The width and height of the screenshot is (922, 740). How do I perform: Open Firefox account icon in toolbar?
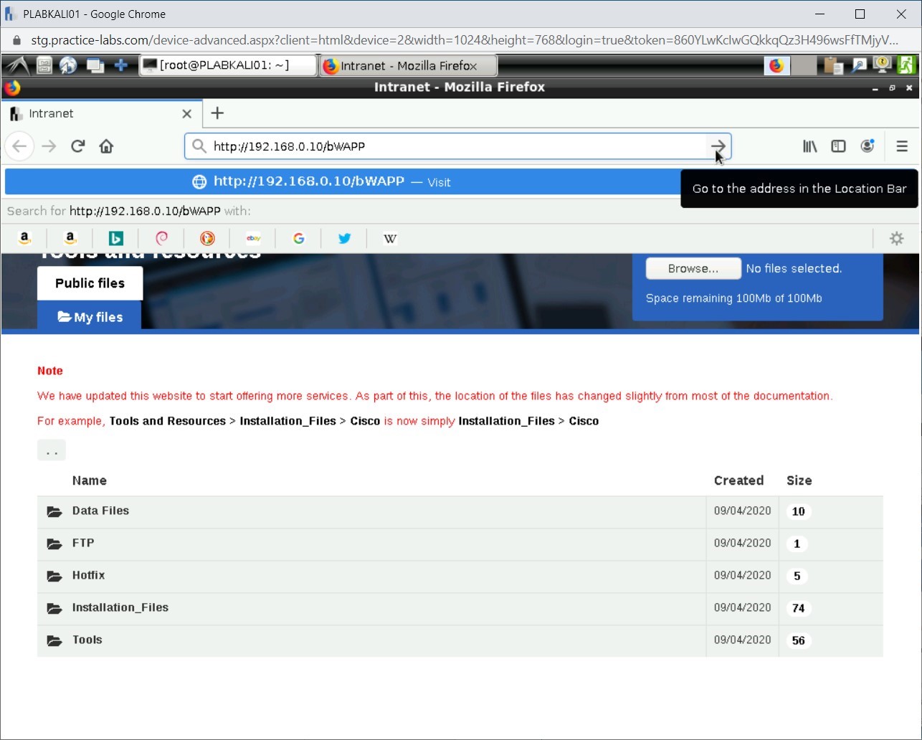pyautogui.click(x=868, y=146)
